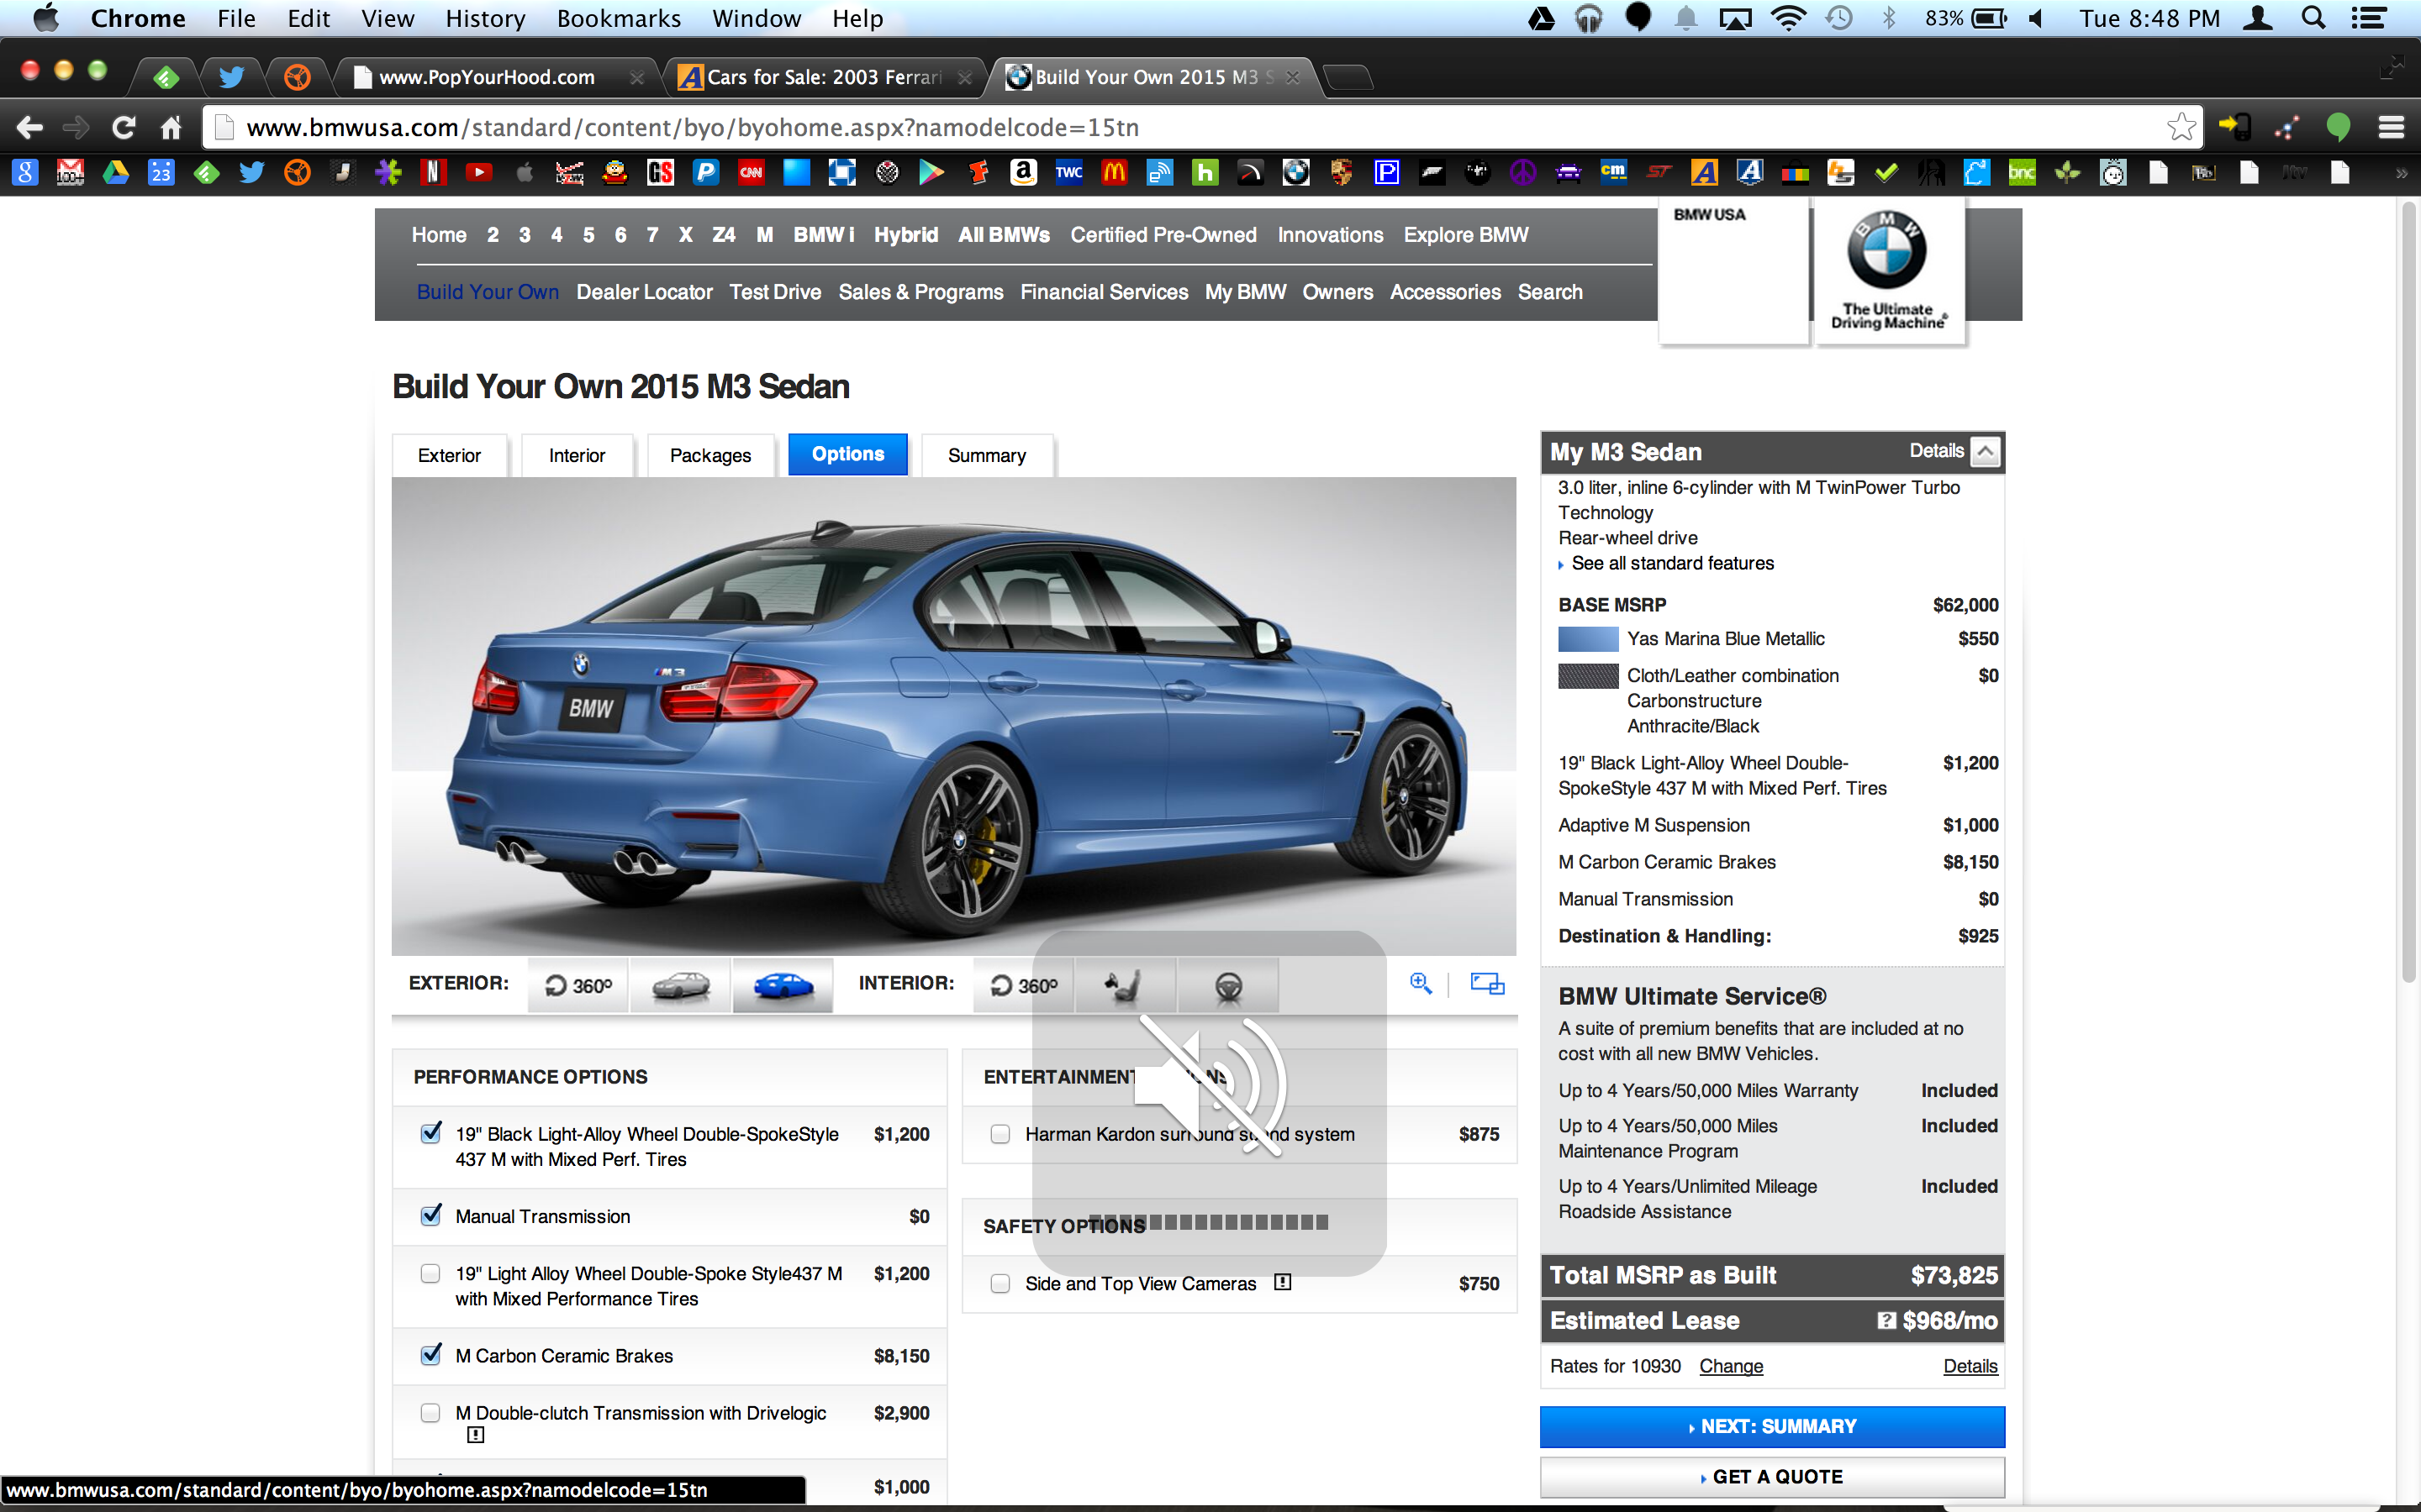This screenshot has height=1512, width=2421.
Task: Go to Certified Pre-Owned page
Action: [x=1163, y=235]
